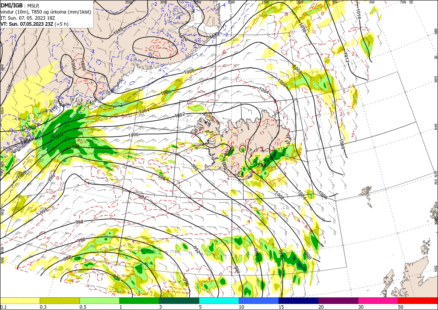Click the '15W' longitude label at top
Screen dimensions: 438x310
point(265,2)
